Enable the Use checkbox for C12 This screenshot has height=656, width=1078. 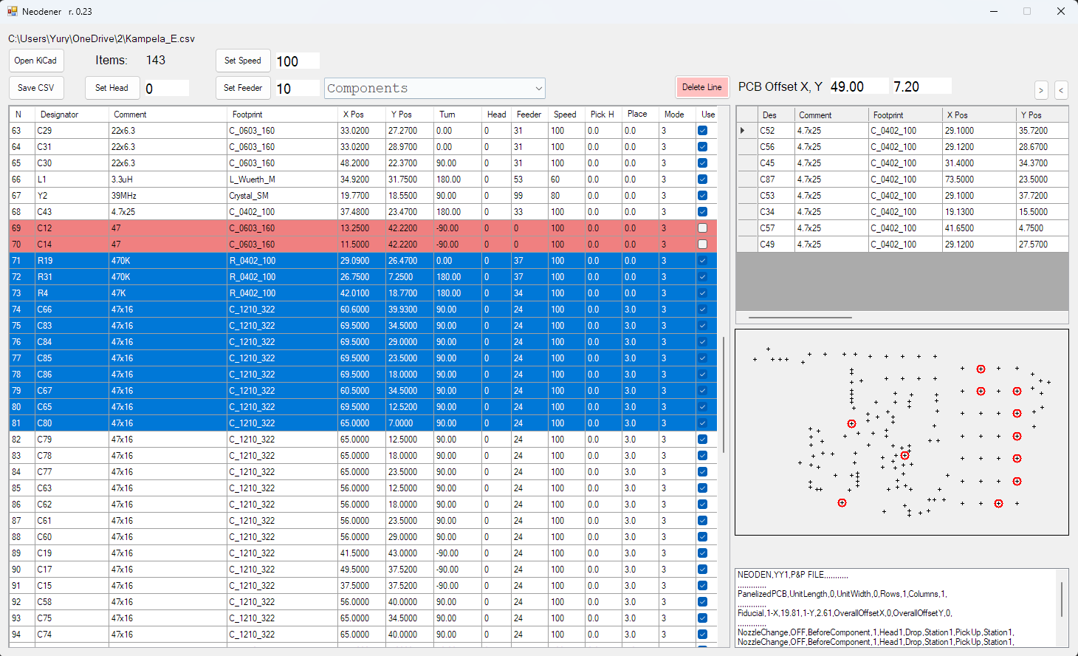(x=702, y=228)
